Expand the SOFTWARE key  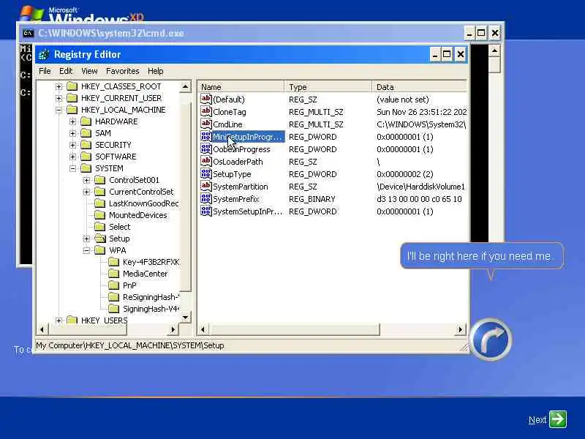tap(72, 157)
